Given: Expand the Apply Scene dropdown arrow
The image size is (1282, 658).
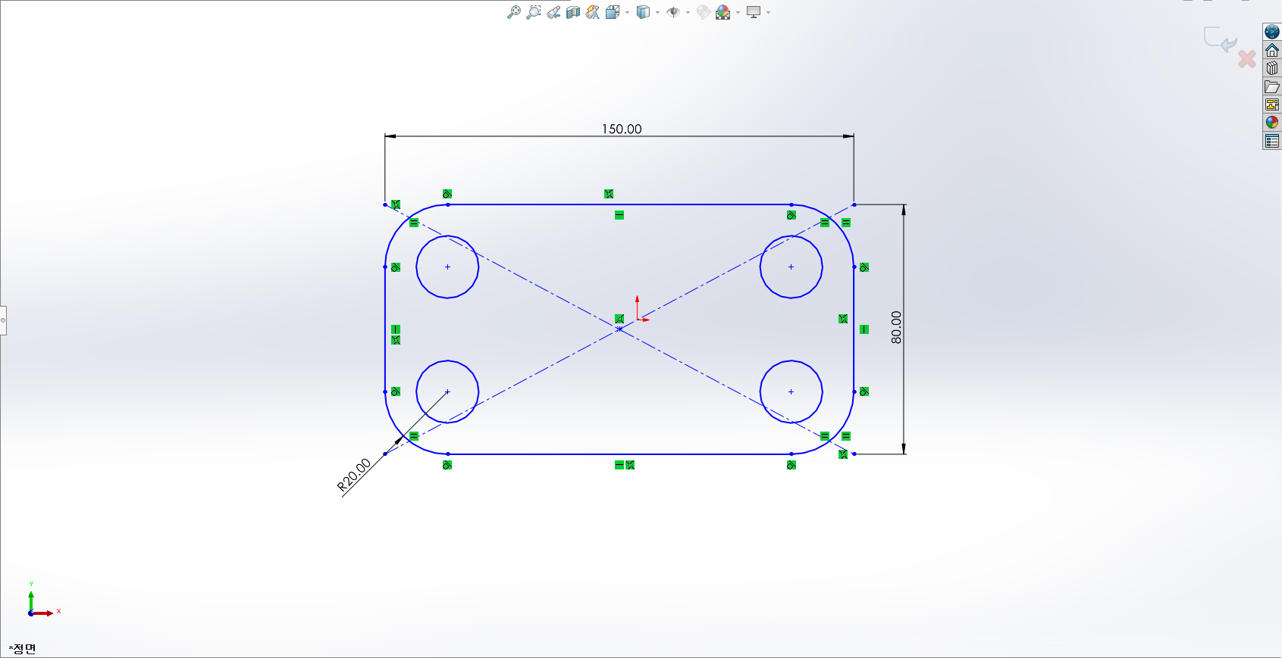Looking at the screenshot, I should click(x=738, y=13).
